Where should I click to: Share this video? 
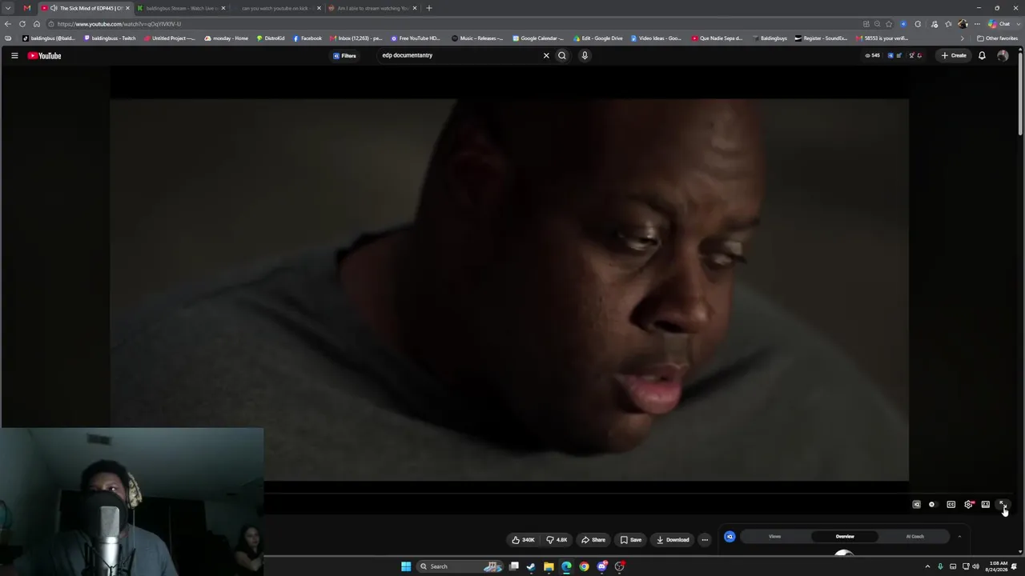pyautogui.click(x=593, y=540)
